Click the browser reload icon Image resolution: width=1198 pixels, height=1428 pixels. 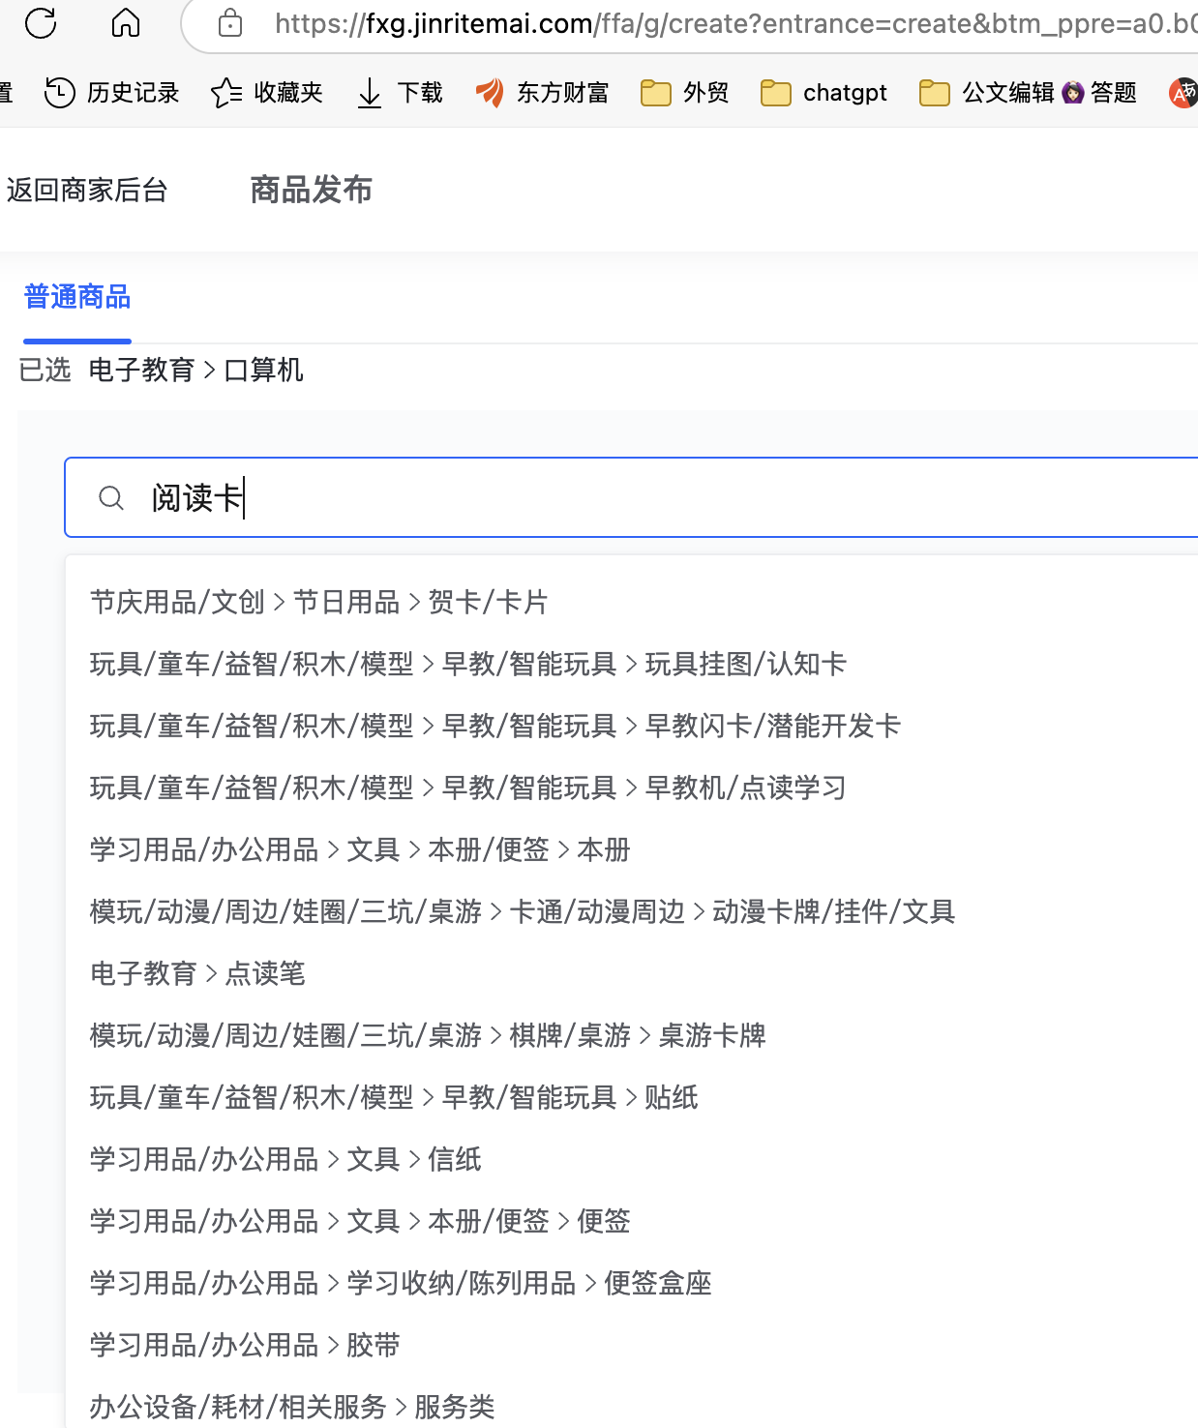tap(41, 22)
